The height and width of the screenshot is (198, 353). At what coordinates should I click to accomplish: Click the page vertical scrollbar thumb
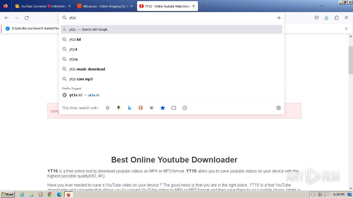(351, 60)
